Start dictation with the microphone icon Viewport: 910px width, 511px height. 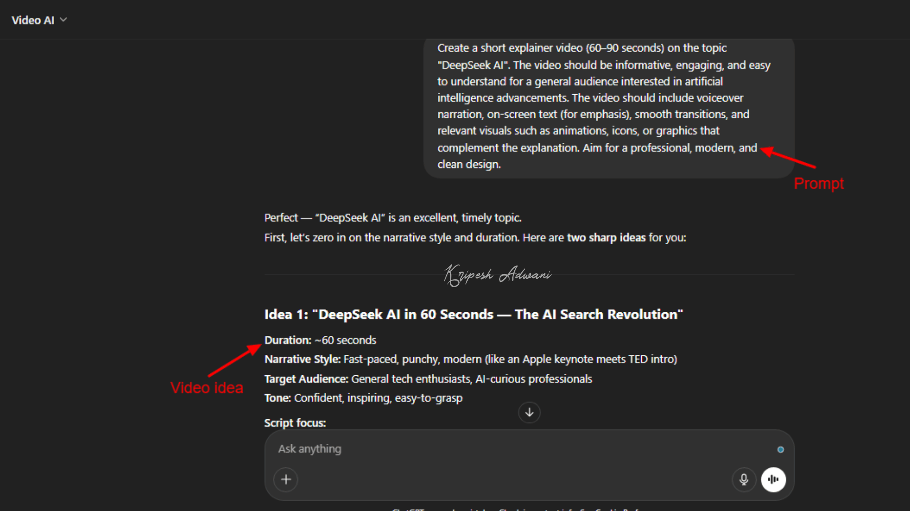pyautogui.click(x=744, y=479)
